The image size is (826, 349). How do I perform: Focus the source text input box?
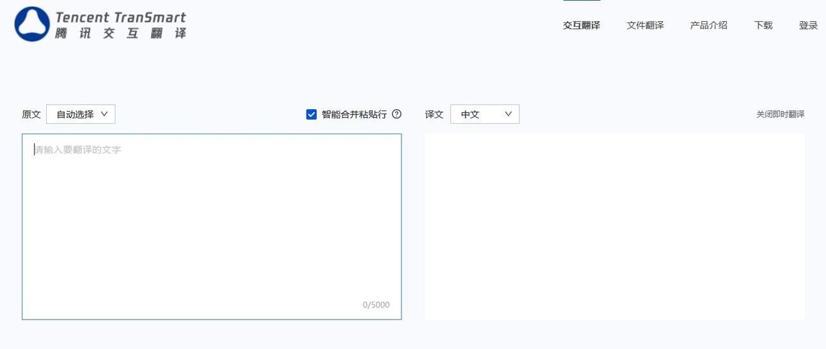pyautogui.click(x=212, y=226)
